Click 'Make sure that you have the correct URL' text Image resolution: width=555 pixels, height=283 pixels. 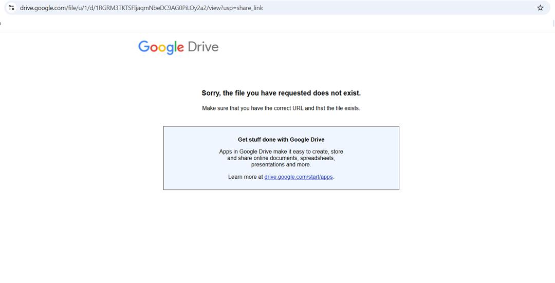(x=281, y=108)
